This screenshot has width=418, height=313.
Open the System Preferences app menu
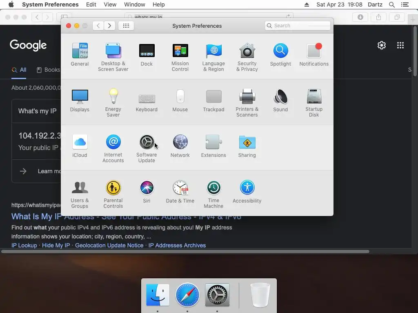50,4
